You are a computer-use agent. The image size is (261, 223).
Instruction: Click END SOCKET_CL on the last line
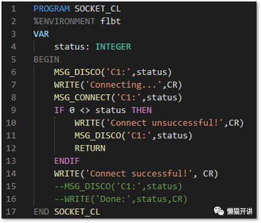[67, 212]
